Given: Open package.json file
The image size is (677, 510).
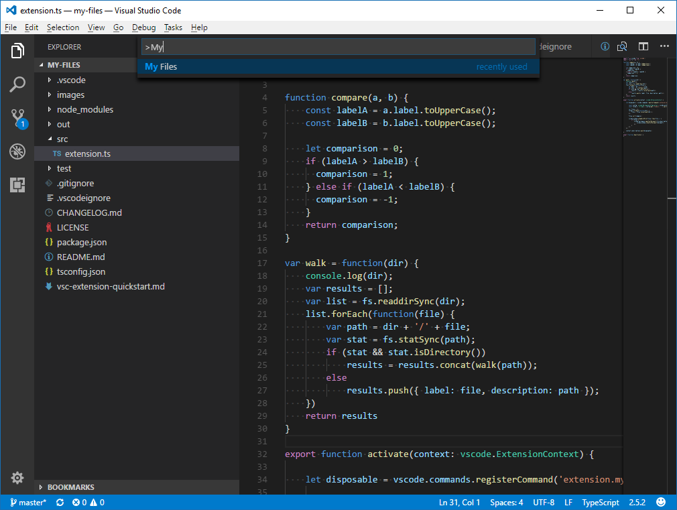Looking at the screenshot, I should [x=137, y=242].
